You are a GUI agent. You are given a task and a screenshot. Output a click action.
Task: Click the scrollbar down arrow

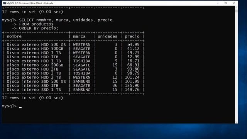pos(236,122)
